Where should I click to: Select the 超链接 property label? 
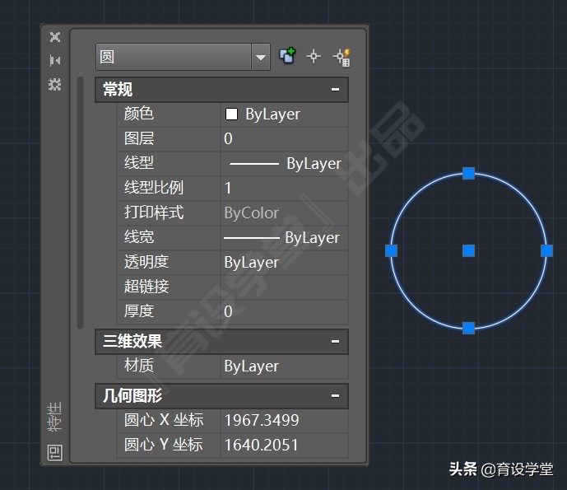(146, 287)
